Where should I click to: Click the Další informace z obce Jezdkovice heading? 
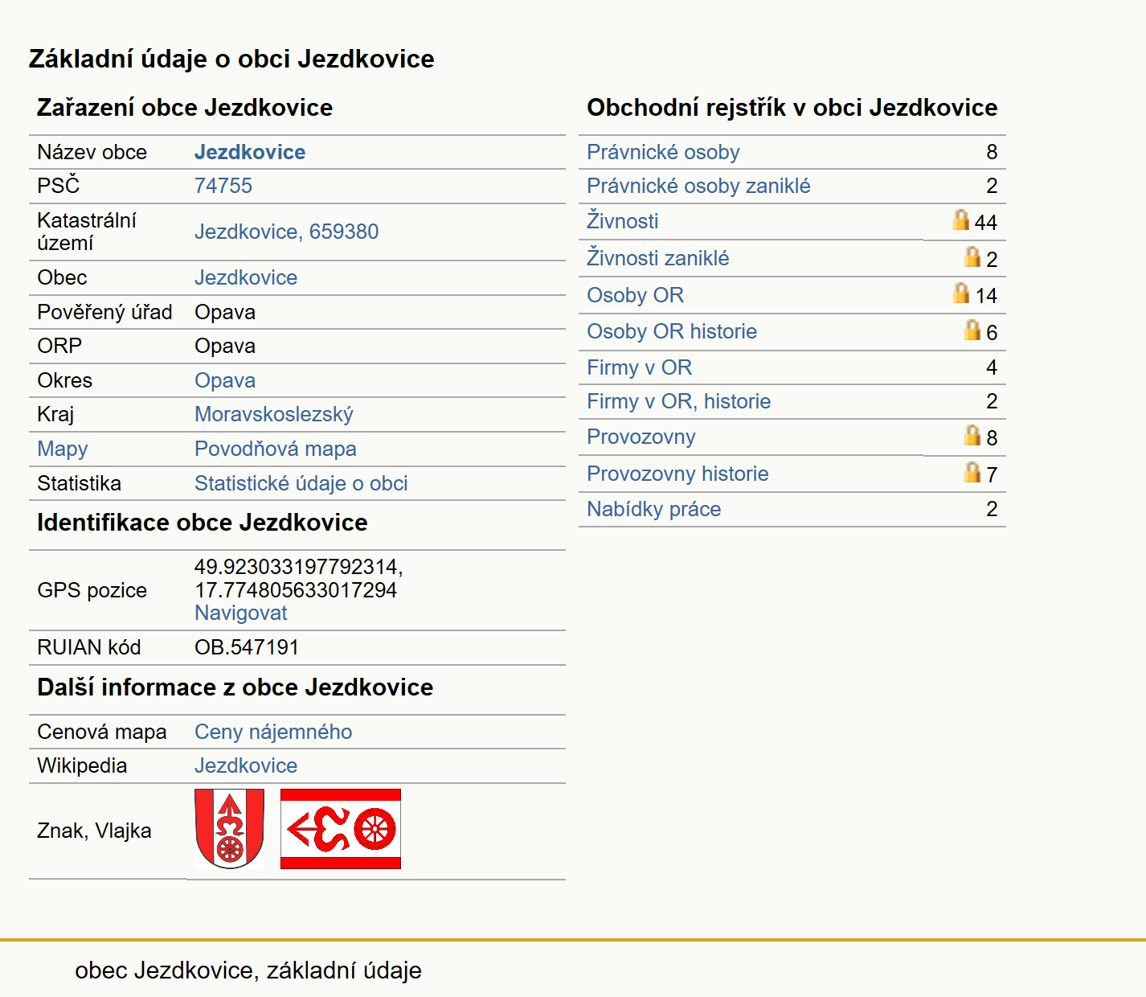point(235,687)
